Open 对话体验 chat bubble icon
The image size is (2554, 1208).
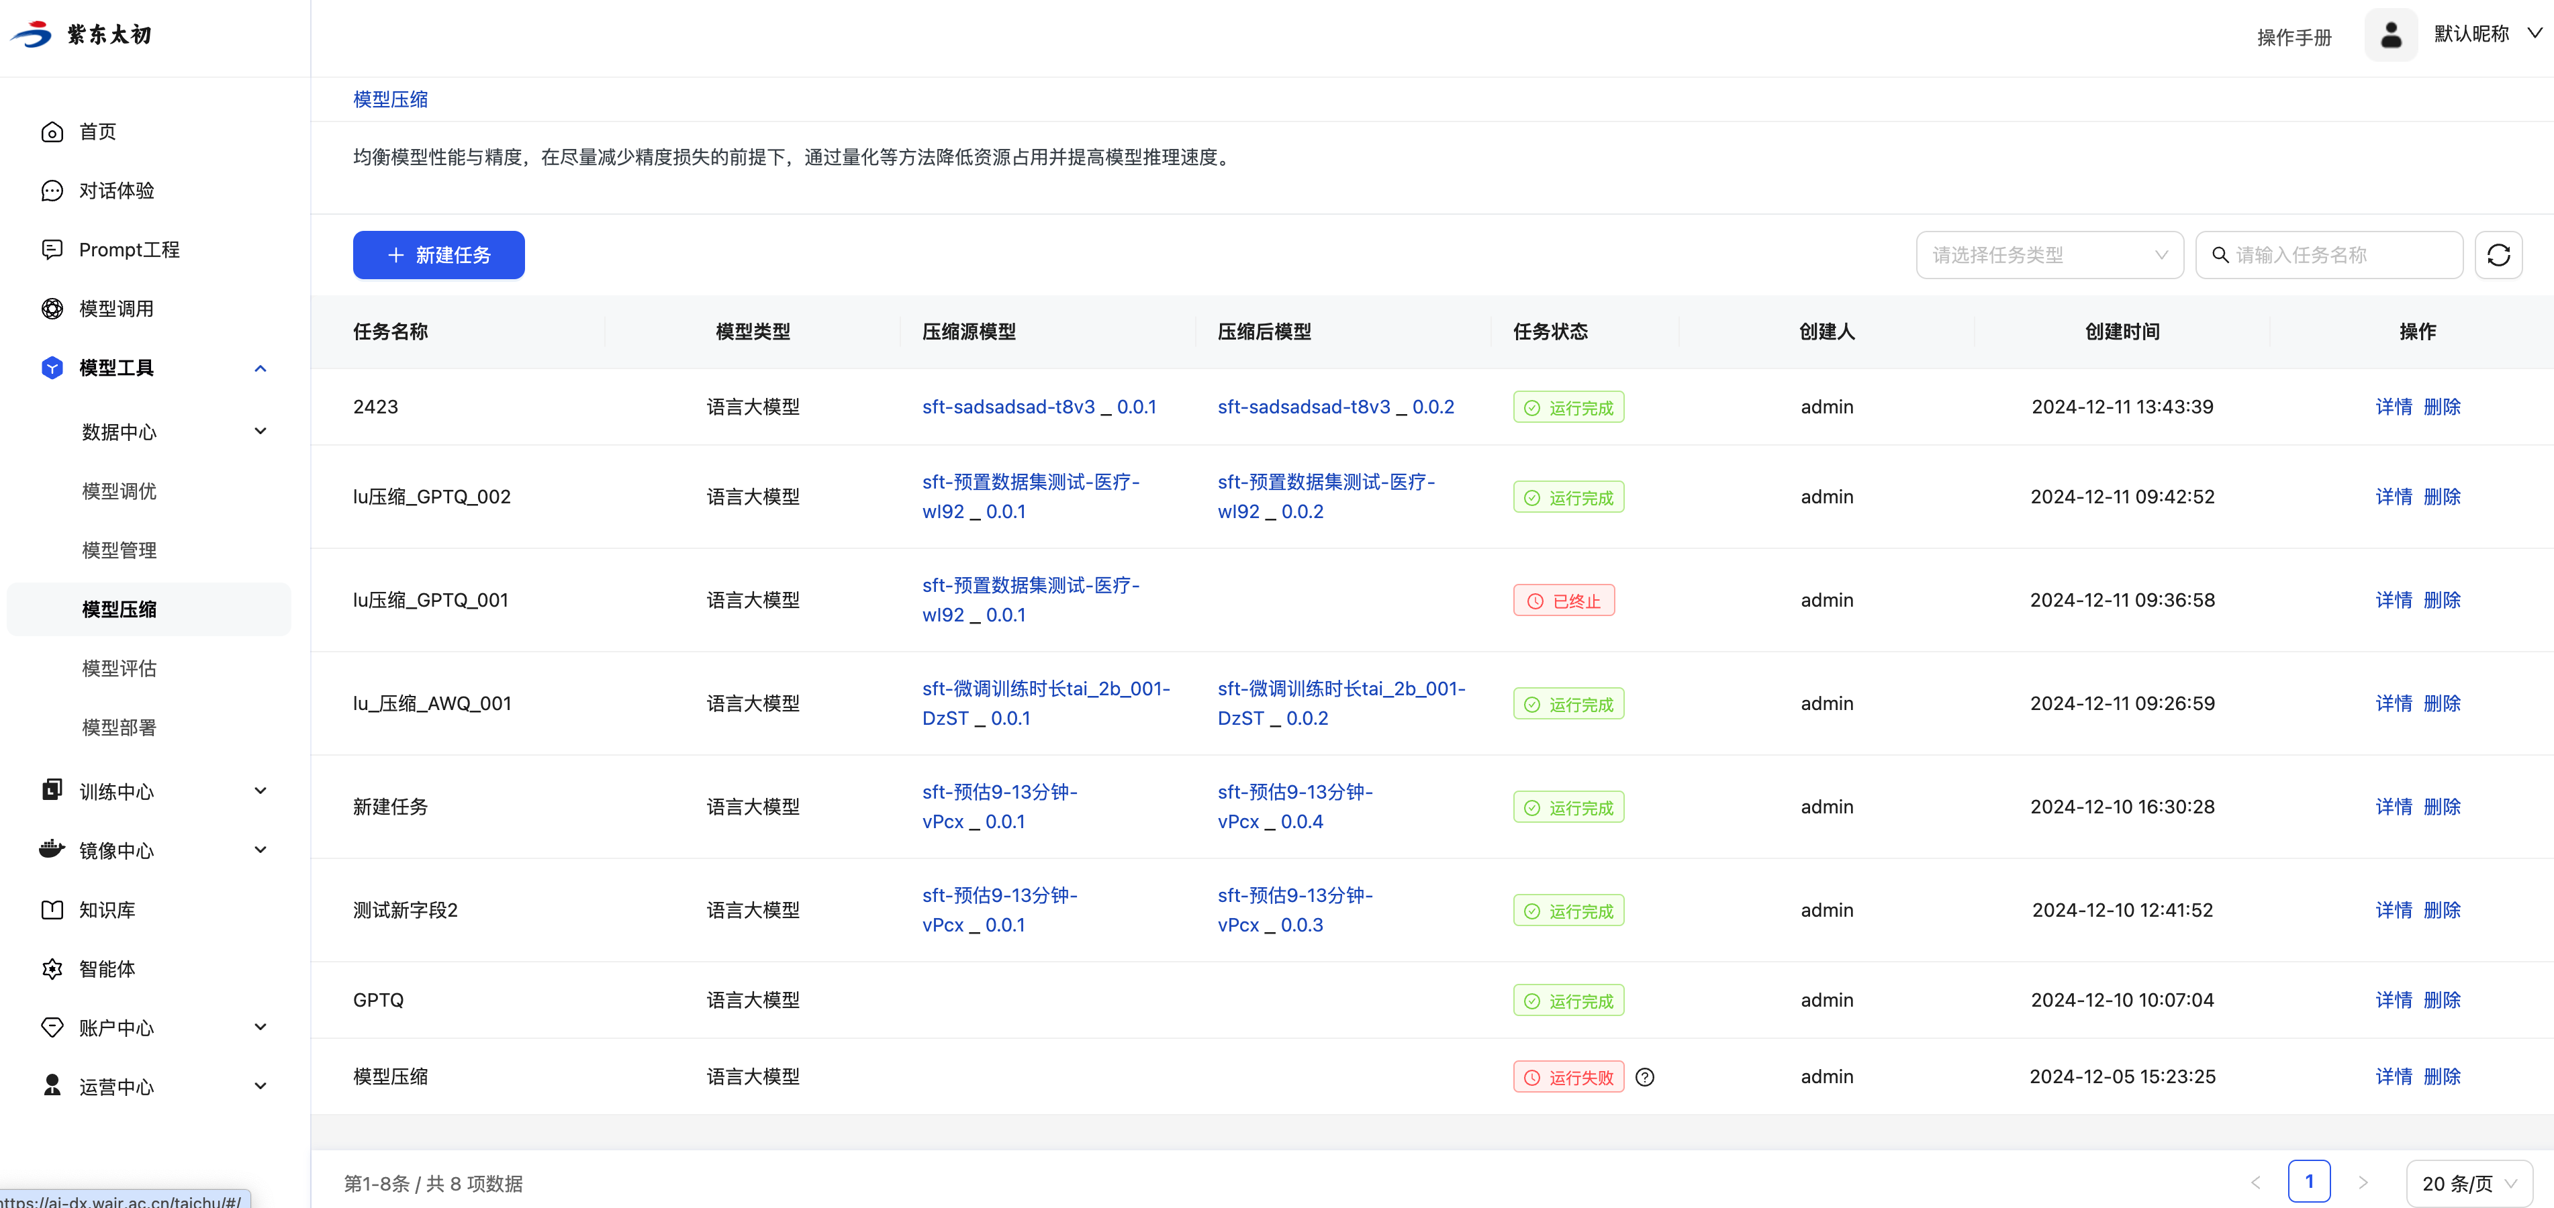(x=52, y=191)
